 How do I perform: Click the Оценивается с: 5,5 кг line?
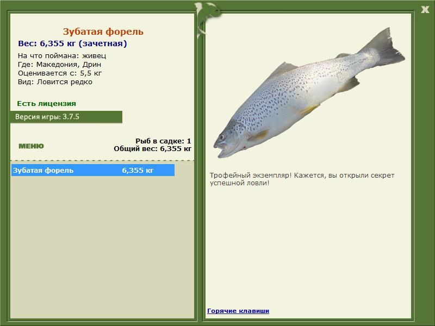(60, 73)
